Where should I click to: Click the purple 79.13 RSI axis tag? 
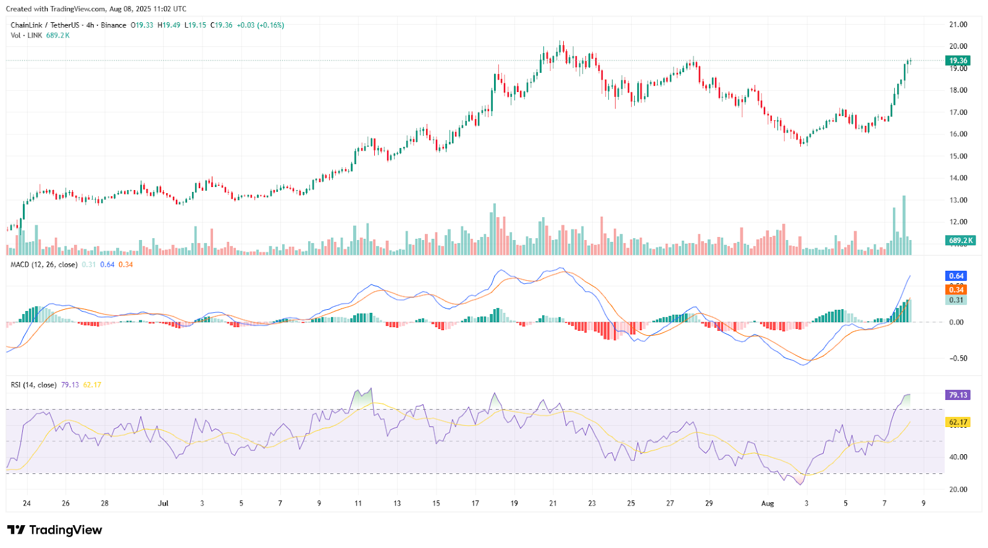pos(958,395)
